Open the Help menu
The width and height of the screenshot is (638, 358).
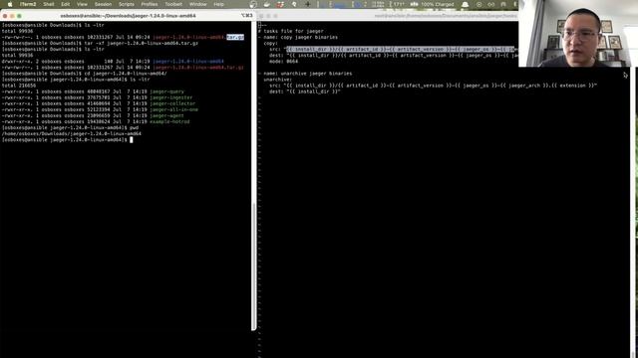tap(219, 4)
